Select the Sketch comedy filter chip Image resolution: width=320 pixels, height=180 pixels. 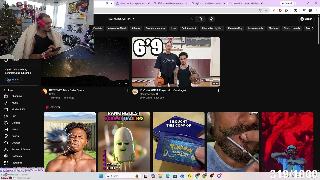tap(292, 28)
